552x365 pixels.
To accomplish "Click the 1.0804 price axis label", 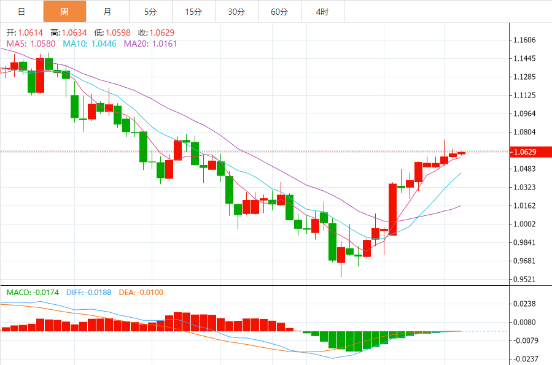I will 524,132.
